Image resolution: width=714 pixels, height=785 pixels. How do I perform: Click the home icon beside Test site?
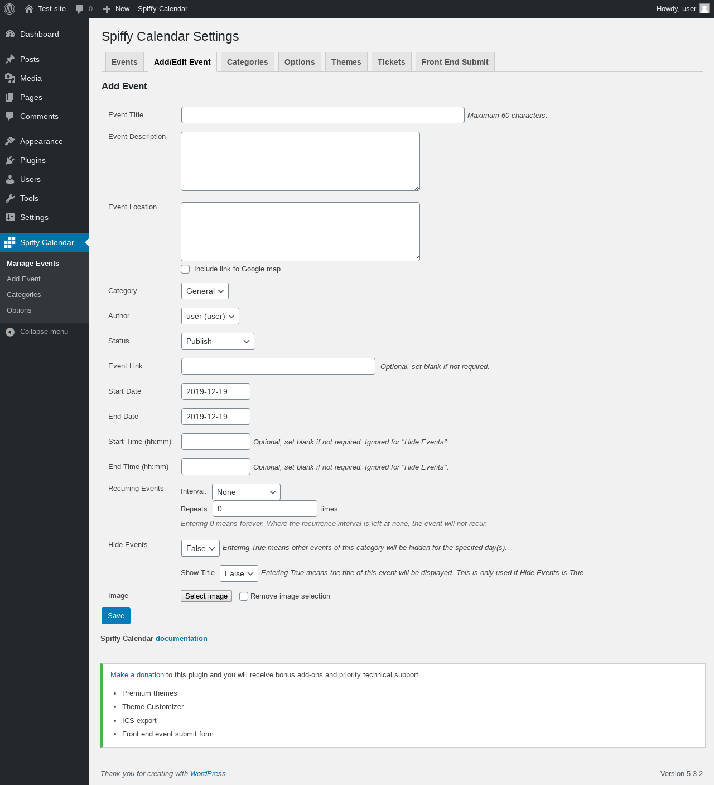pyautogui.click(x=29, y=9)
